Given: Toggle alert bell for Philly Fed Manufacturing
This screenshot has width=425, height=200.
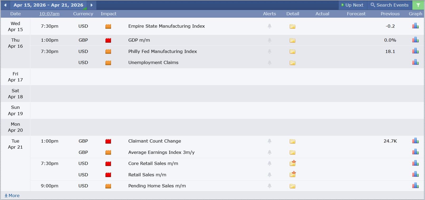Looking at the screenshot, I should [269, 51].
